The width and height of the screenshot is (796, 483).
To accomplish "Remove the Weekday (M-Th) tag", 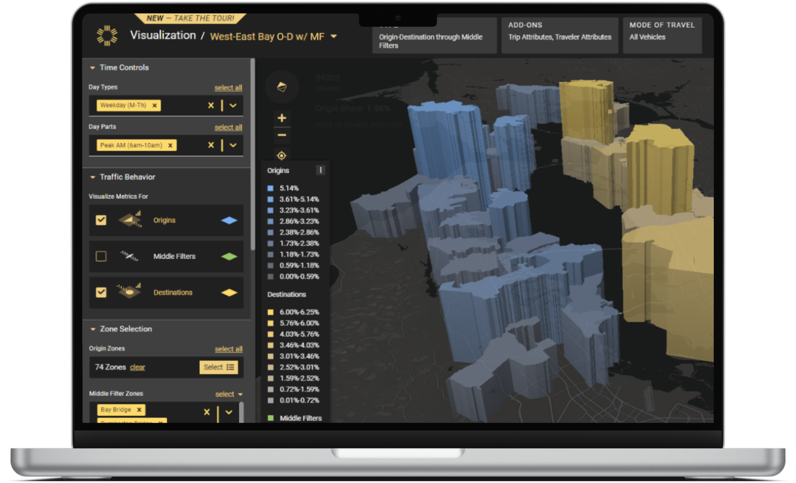I will [154, 105].
